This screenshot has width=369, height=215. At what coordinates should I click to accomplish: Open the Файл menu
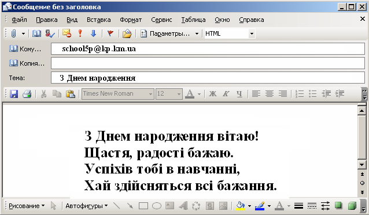[x=19, y=20]
